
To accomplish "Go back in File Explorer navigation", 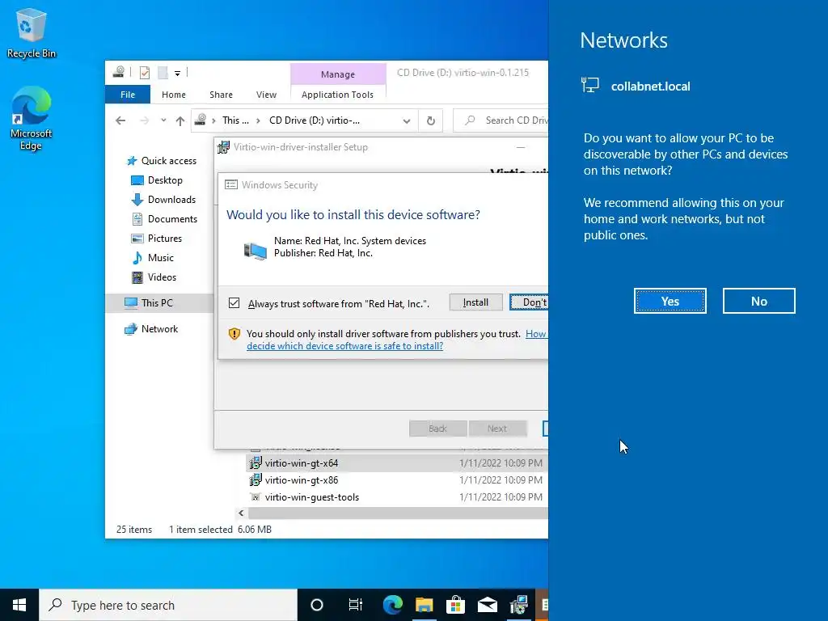I will pyautogui.click(x=120, y=120).
